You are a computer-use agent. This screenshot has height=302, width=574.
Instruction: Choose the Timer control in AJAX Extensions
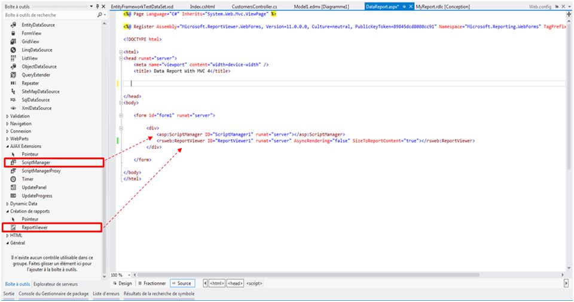click(x=28, y=179)
